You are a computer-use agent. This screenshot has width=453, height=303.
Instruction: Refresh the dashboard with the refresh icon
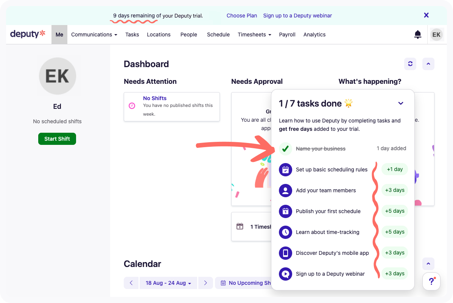coord(410,64)
